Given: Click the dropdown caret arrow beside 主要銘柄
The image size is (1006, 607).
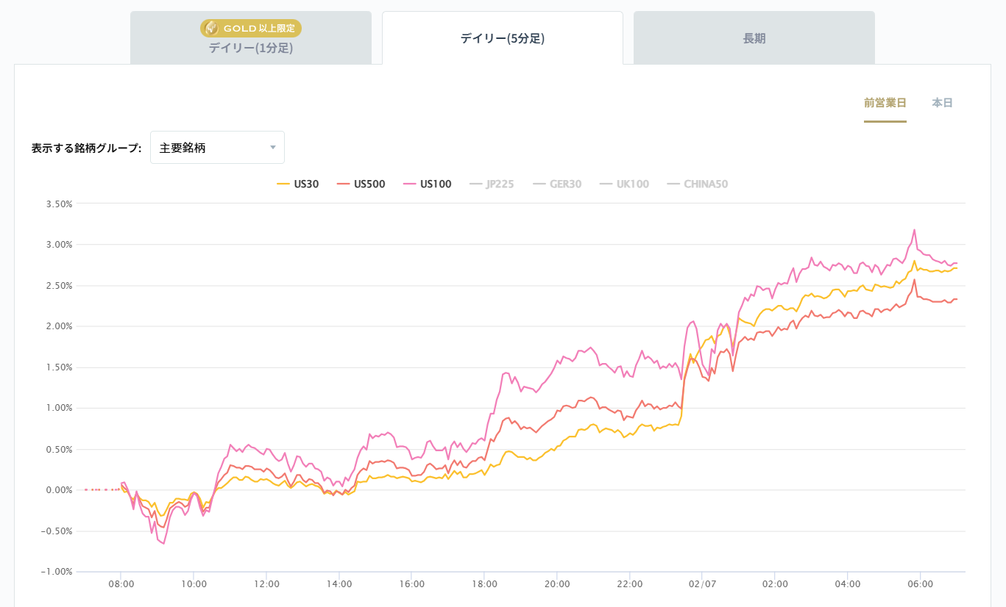Looking at the screenshot, I should pos(273,148).
